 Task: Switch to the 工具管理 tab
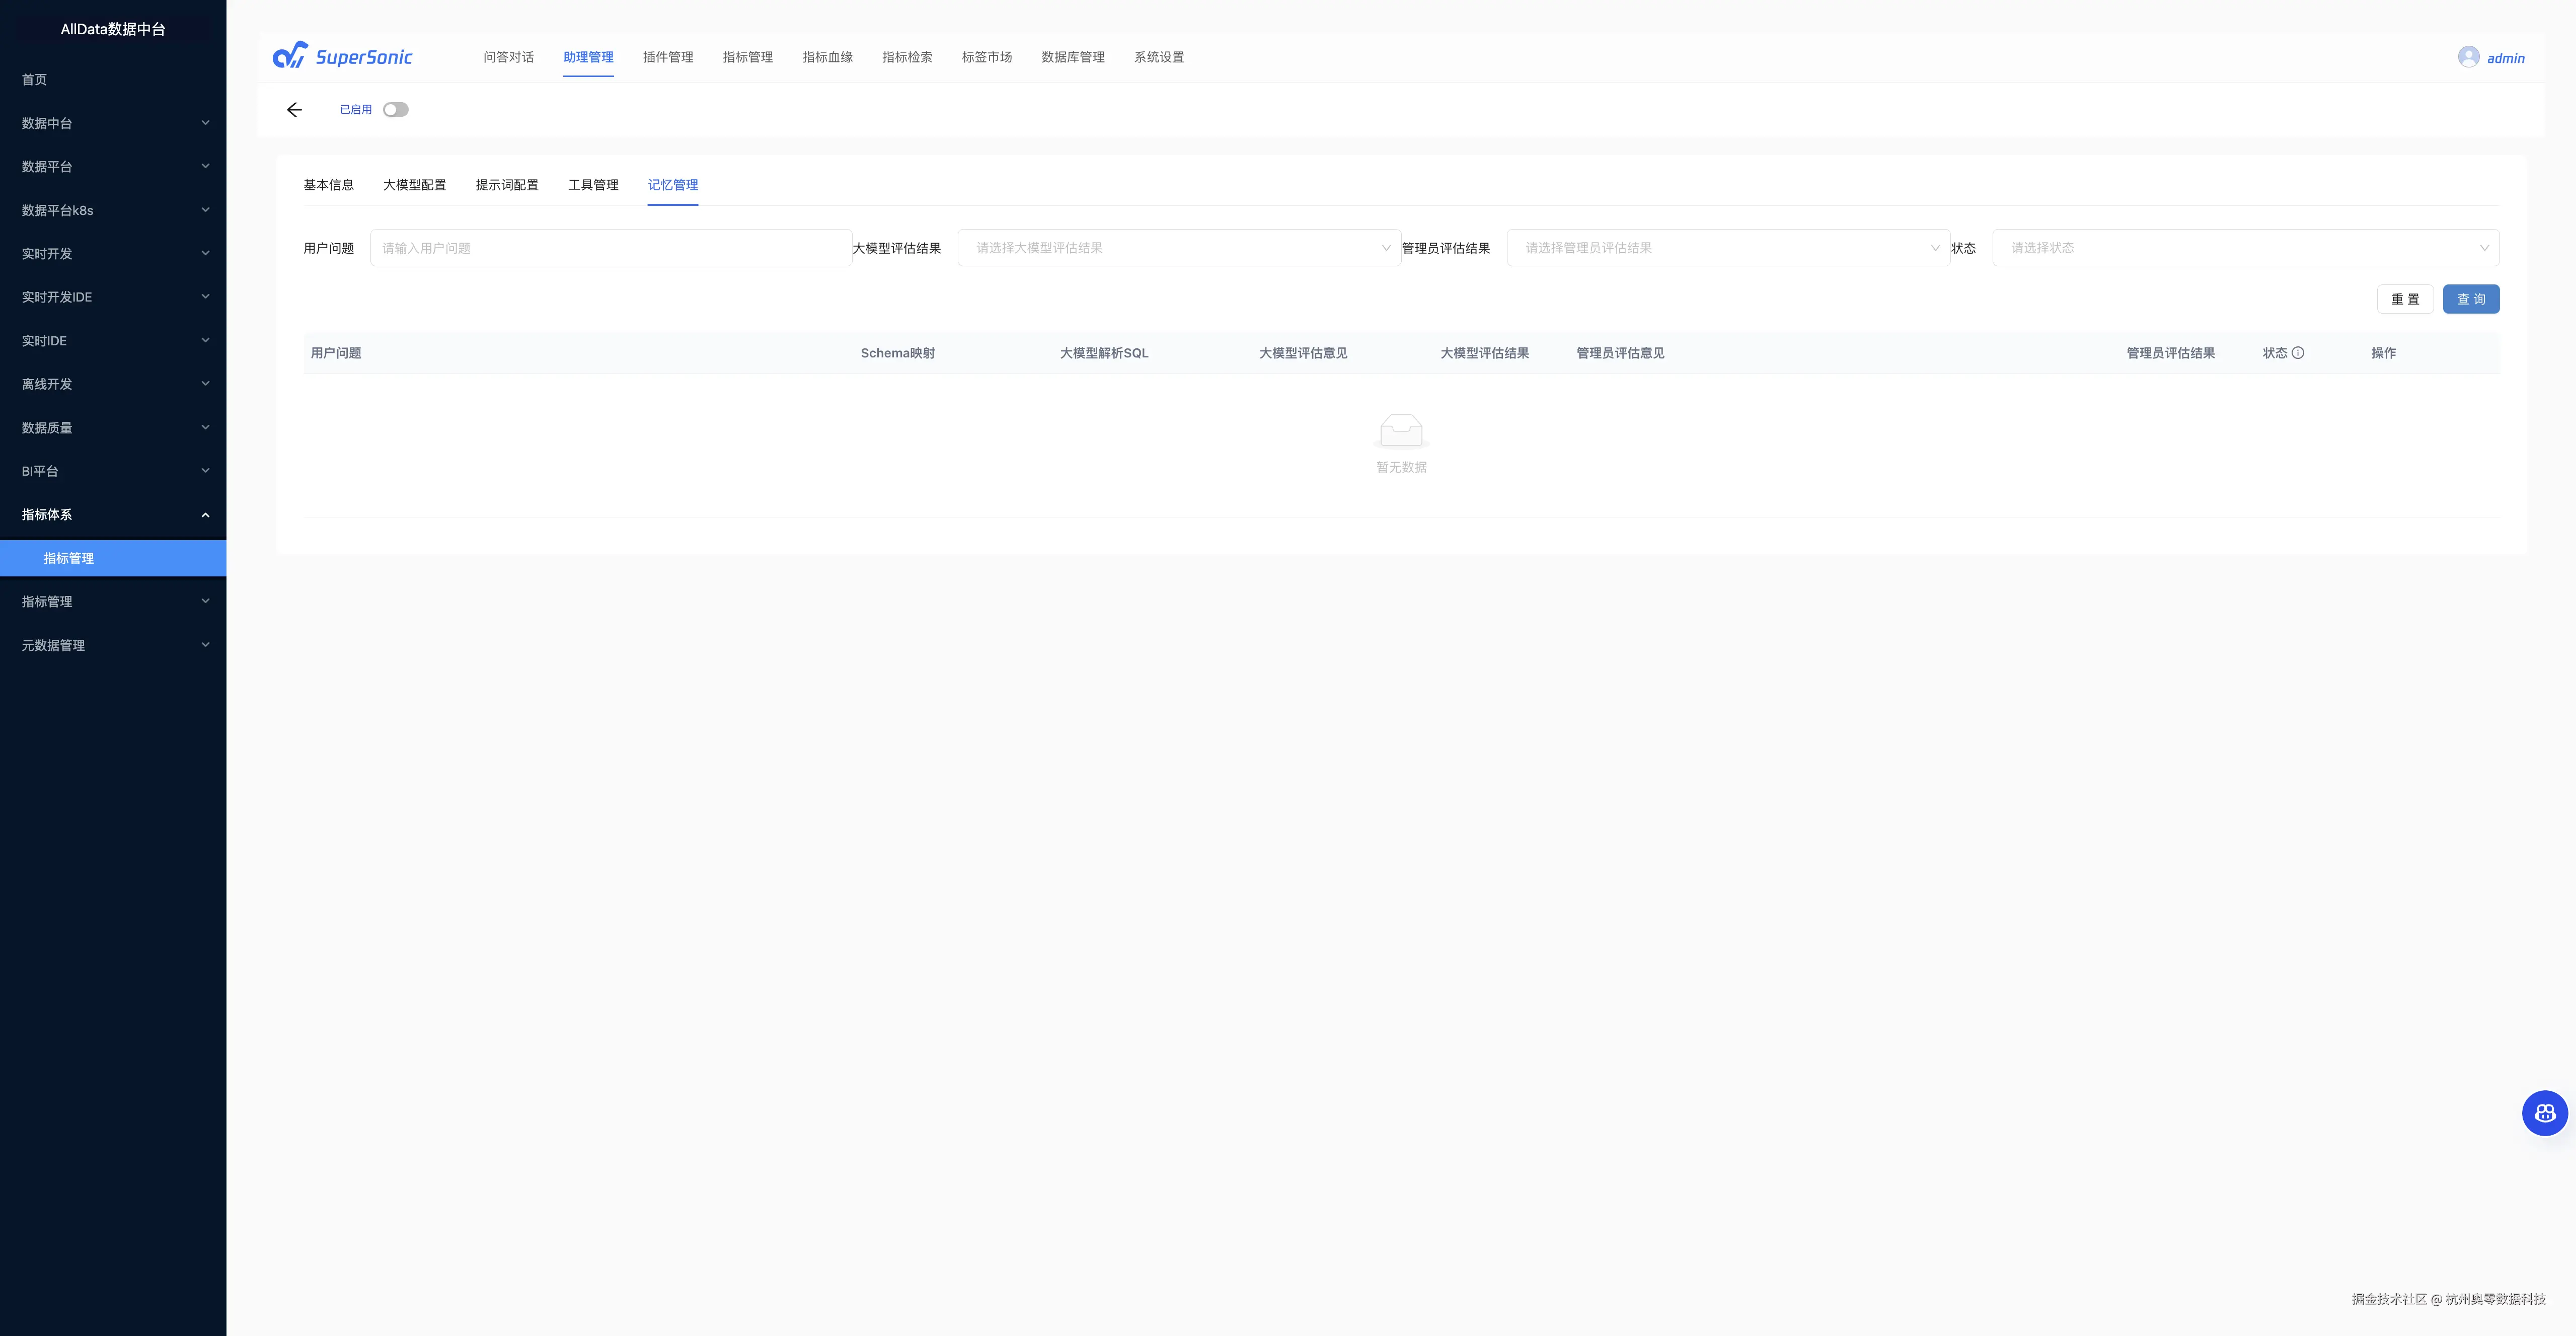point(593,185)
